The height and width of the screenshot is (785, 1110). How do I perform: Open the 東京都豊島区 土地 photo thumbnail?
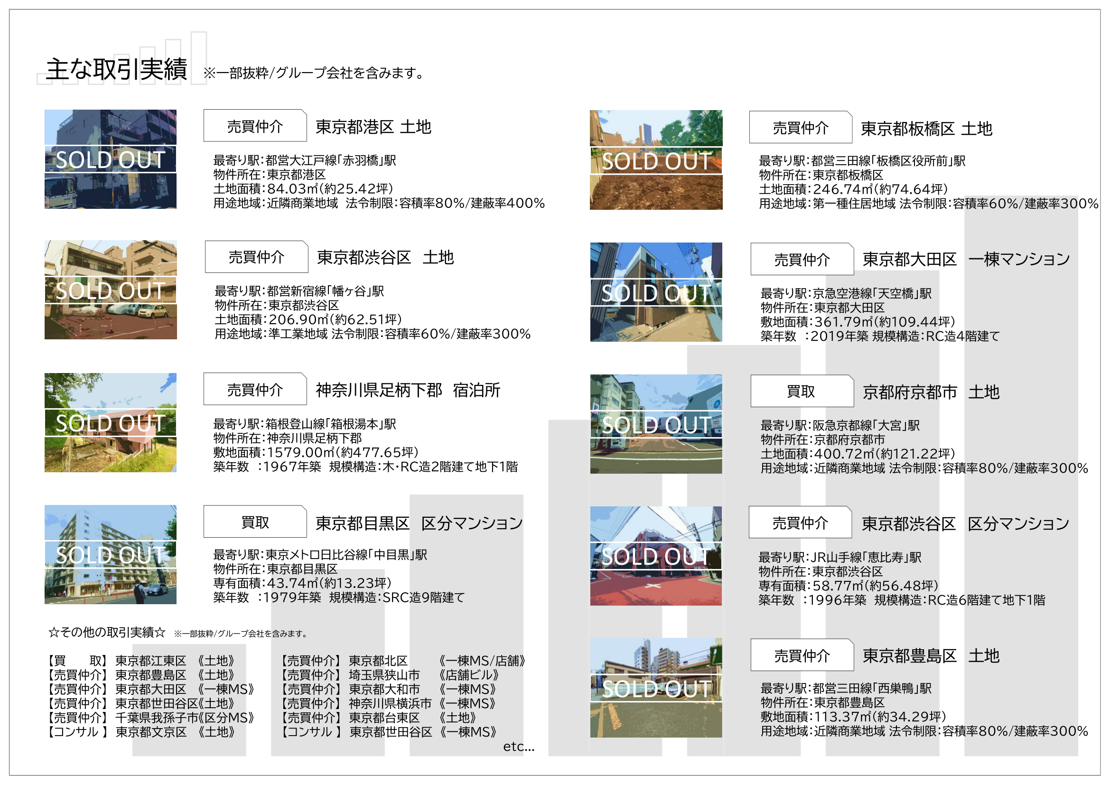click(656, 688)
